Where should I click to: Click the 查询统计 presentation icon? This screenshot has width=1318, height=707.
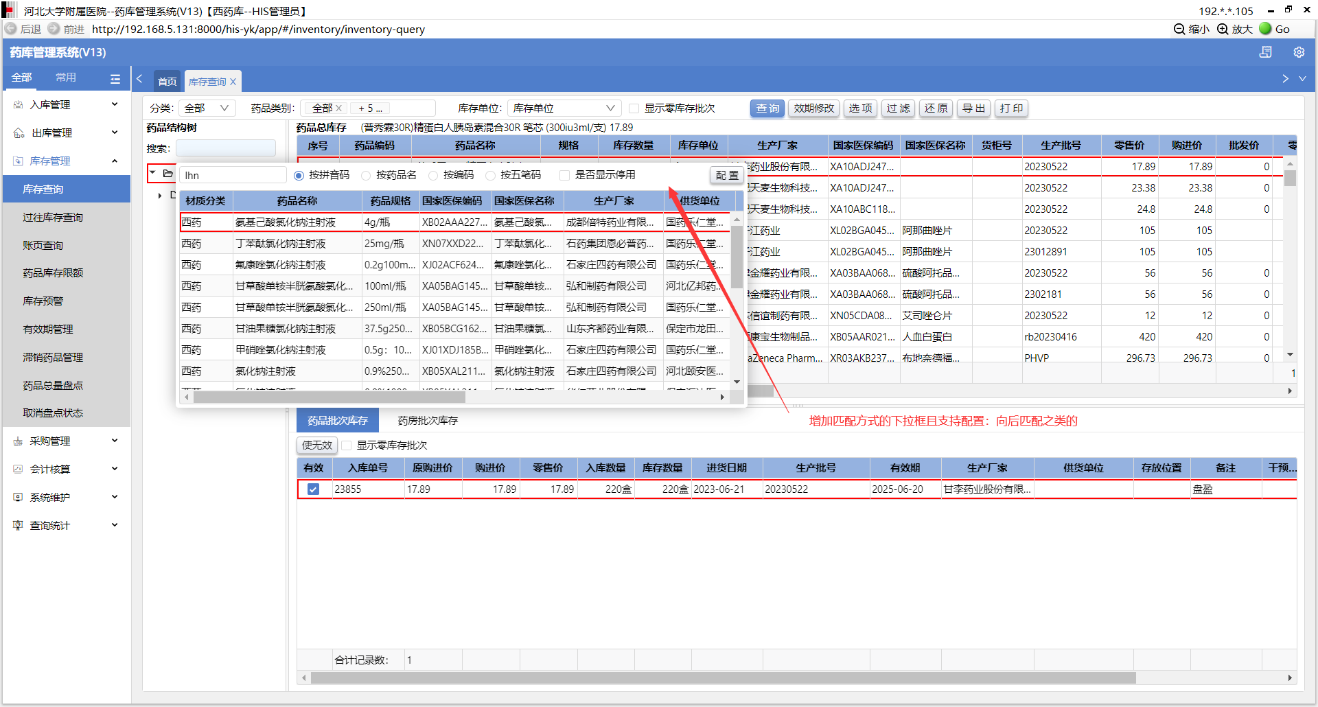(x=19, y=526)
